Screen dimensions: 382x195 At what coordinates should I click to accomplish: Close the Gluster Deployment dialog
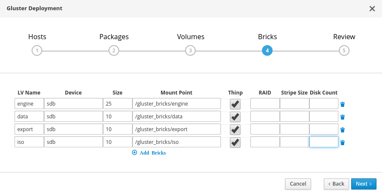pos(372,9)
